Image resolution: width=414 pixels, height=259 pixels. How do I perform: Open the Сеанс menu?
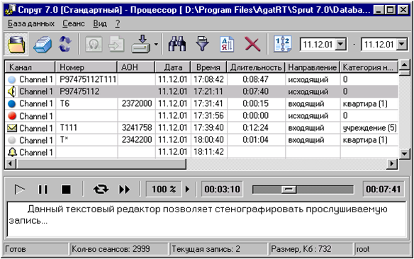(74, 24)
